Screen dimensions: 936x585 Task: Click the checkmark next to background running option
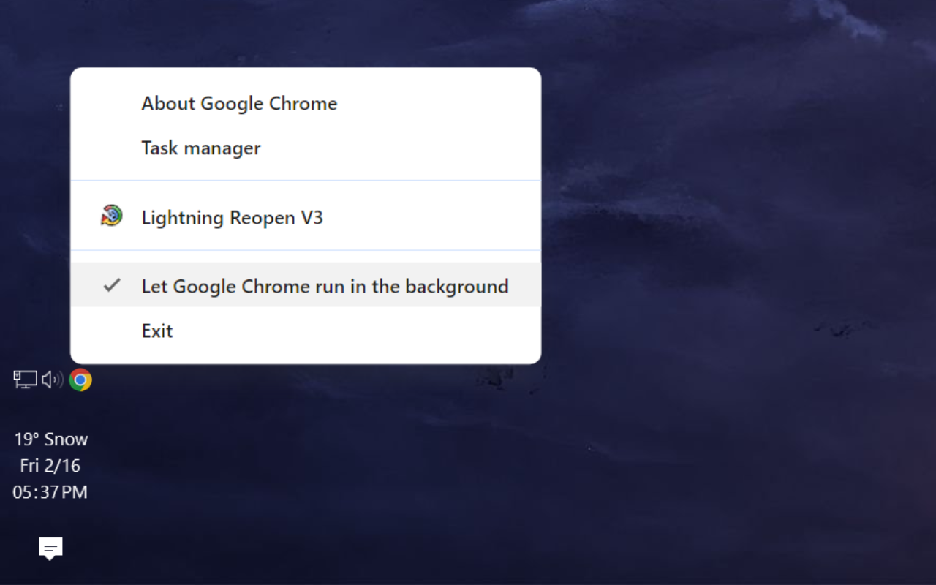(x=110, y=285)
